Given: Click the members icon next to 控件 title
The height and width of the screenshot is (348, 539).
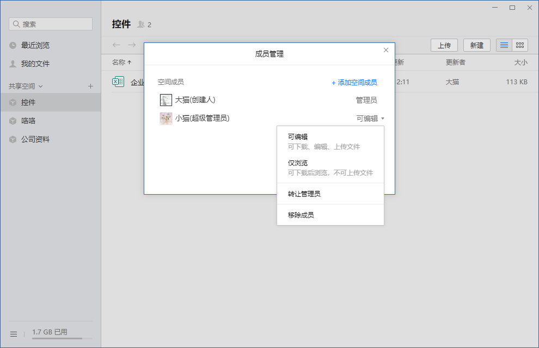Looking at the screenshot, I should 142,24.
